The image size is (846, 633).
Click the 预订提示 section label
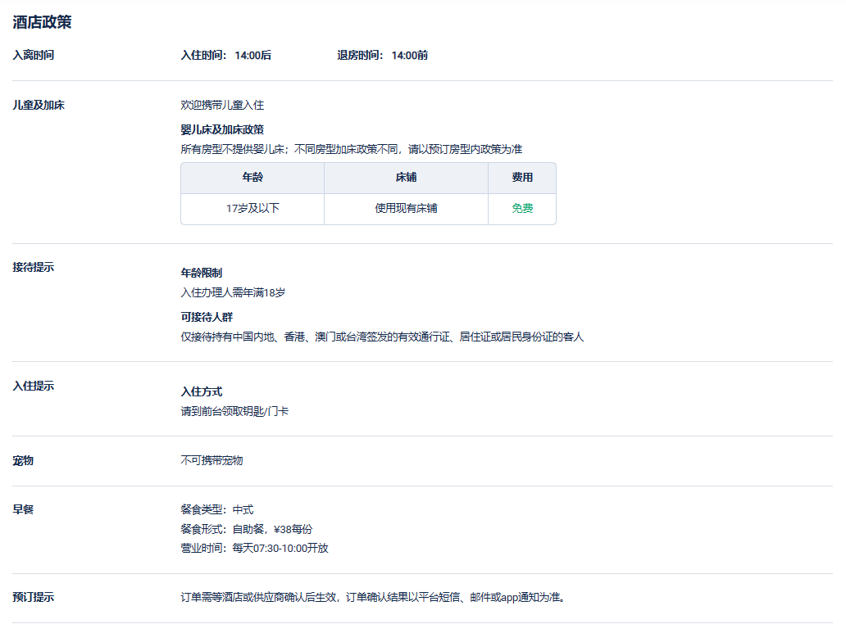pyautogui.click(x=34, y=598)
